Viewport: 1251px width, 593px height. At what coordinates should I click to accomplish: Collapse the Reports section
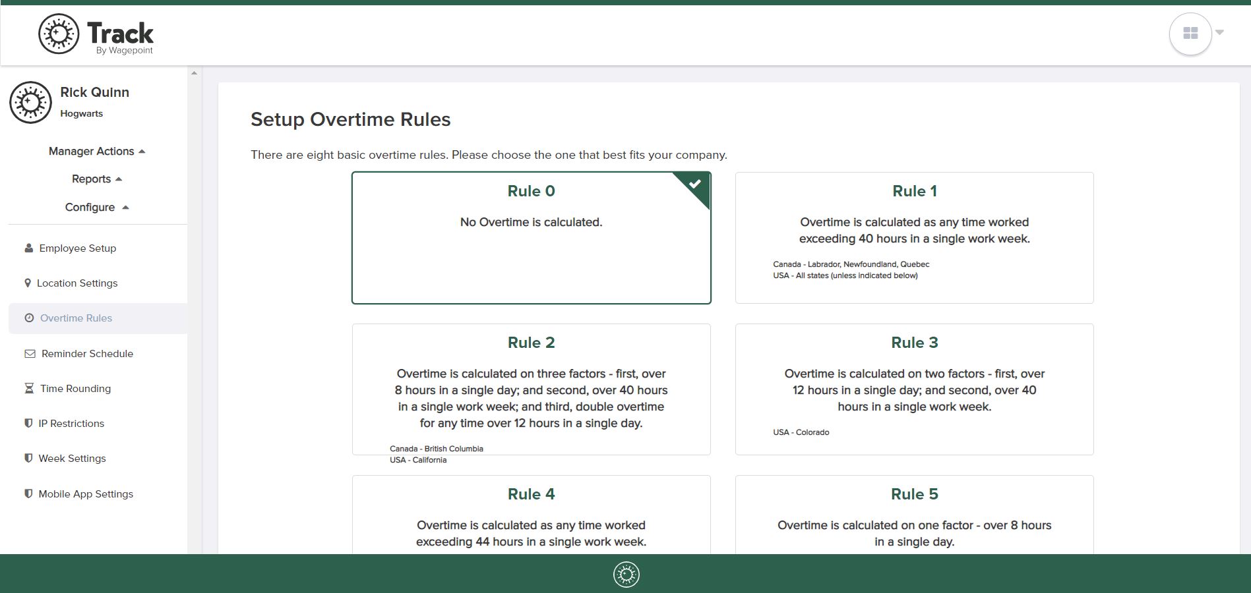coord(97,179)
